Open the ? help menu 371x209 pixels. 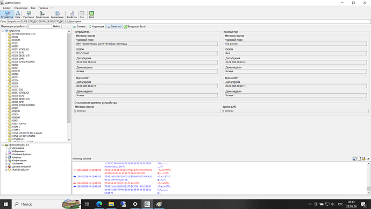click(52, 8)
